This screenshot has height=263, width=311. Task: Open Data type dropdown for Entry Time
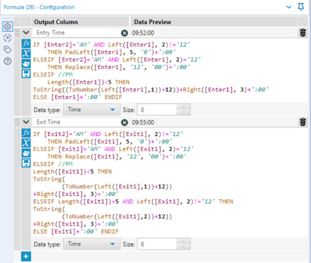92,110
